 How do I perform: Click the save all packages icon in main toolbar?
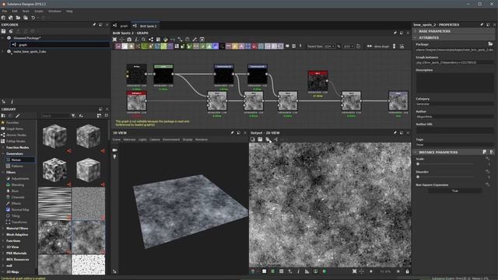tap(26, 18)
